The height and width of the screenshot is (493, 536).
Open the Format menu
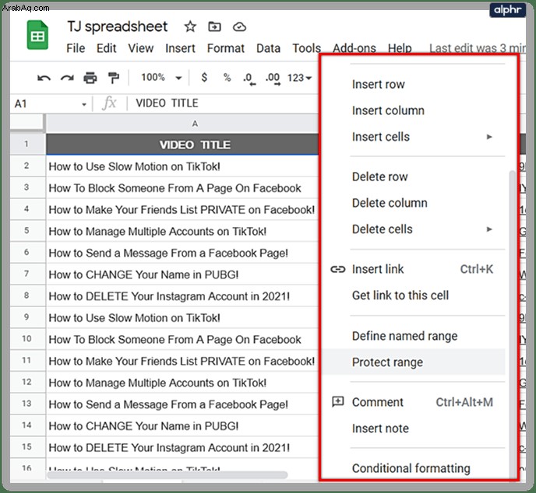tap(226, 48)
